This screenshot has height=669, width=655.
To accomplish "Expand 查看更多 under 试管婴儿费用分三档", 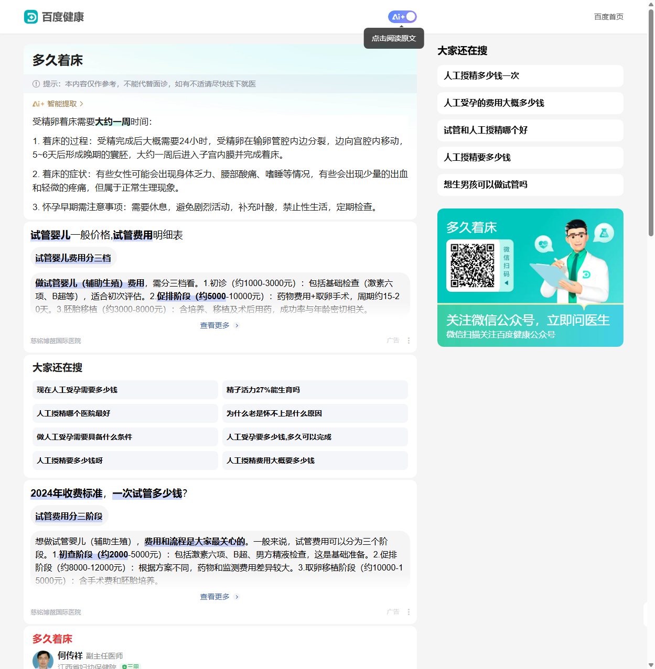I will tap(219, 325).
